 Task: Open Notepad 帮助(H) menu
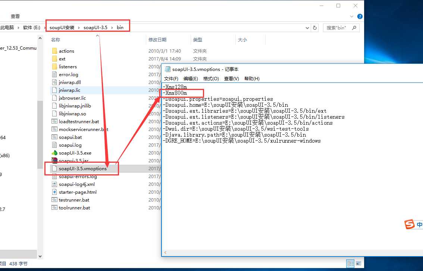tap(252, 78)
